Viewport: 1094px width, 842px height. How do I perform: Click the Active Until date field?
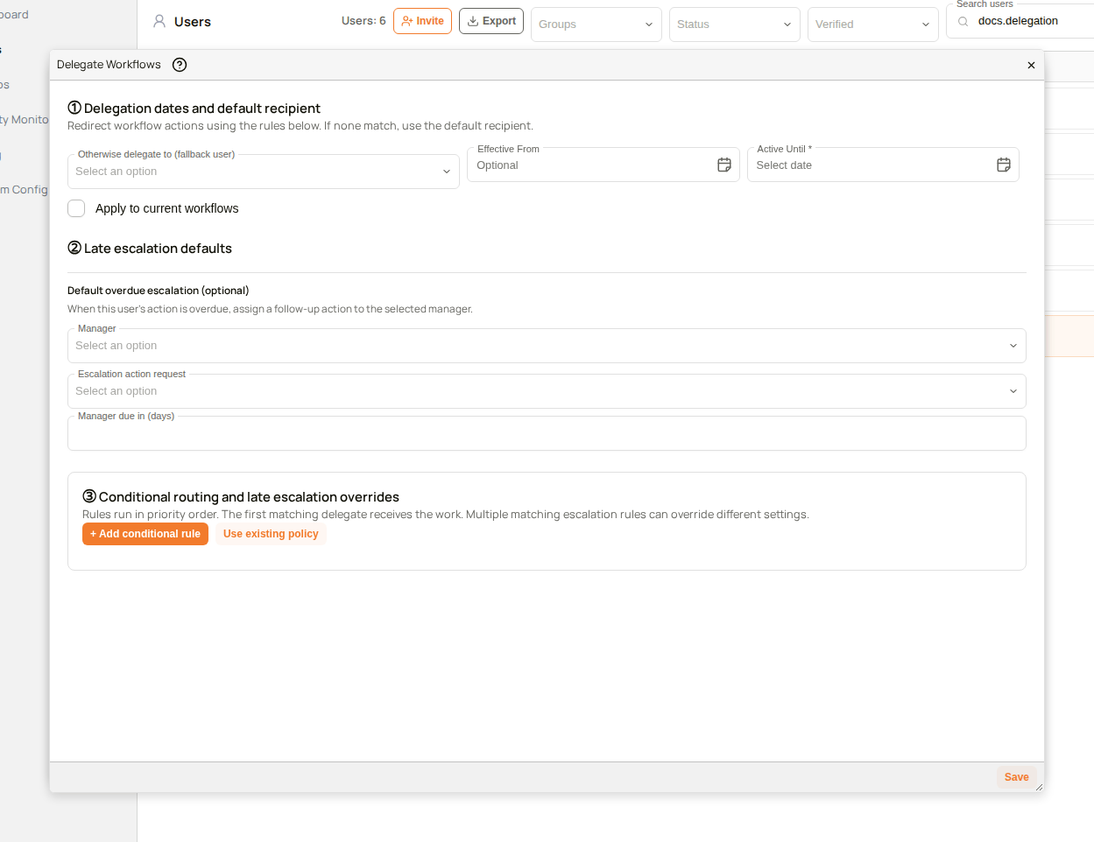pyautogui.click(x=883, y=165)
